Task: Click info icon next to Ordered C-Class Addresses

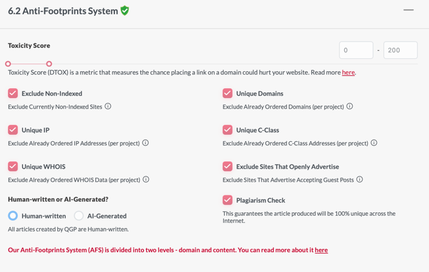Action: point(374,143)
